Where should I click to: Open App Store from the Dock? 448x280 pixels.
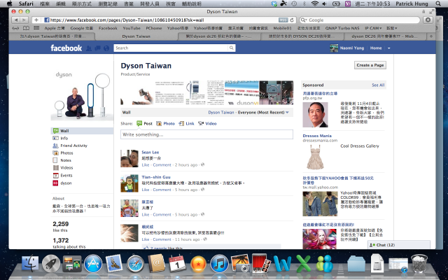click(93, 263)
